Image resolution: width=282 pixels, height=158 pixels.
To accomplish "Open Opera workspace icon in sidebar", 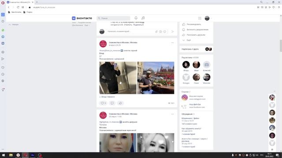I will [3, 14].
